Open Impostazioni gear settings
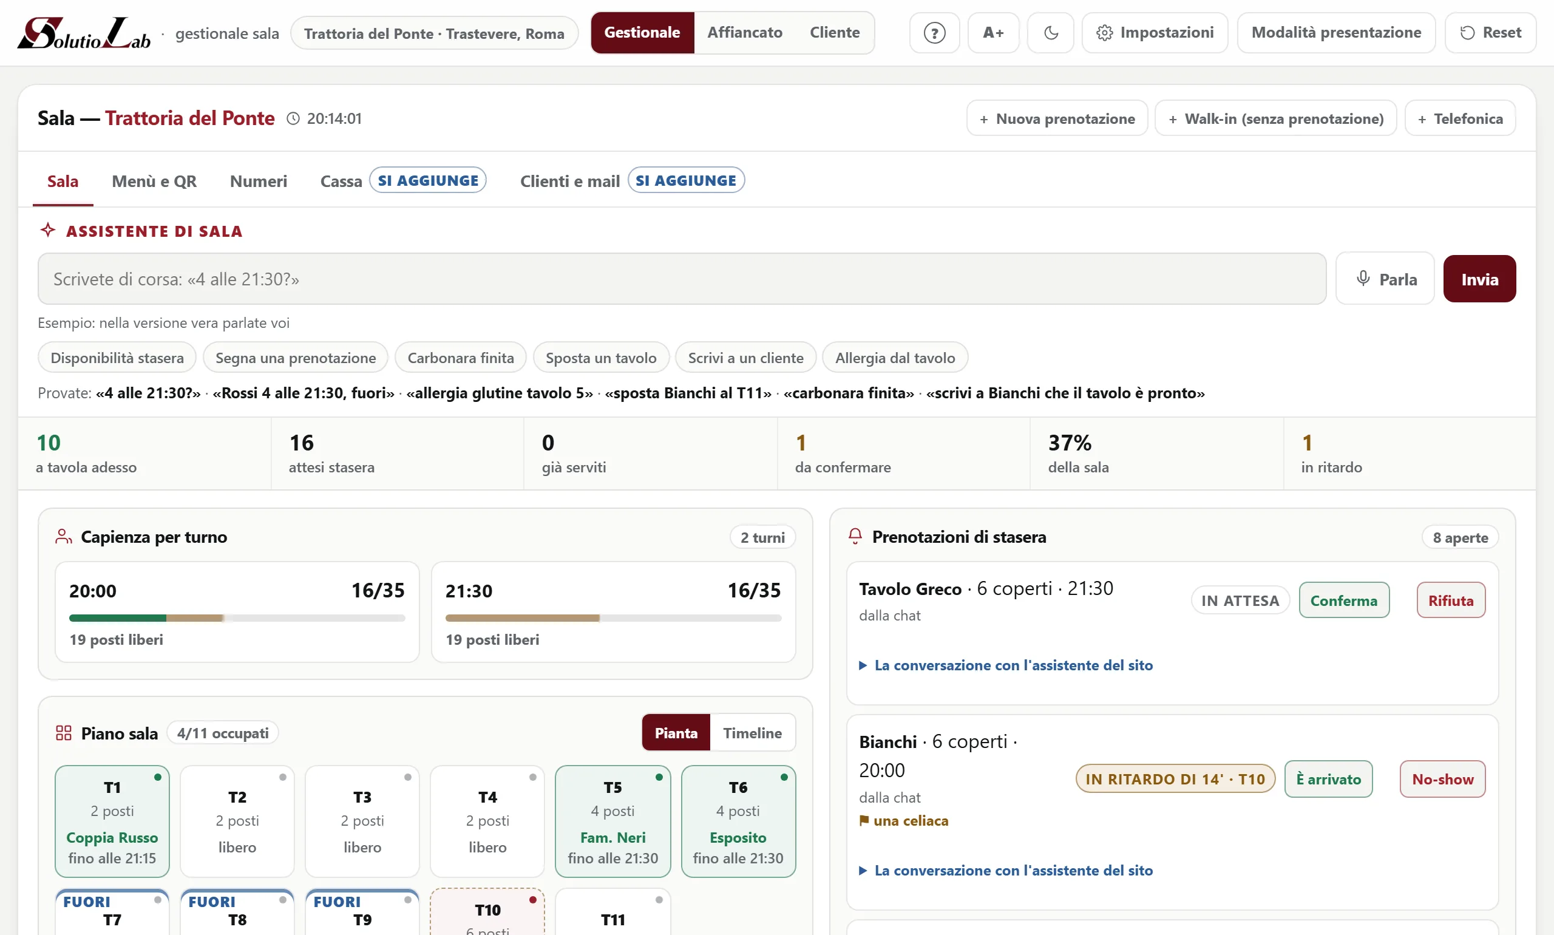Viewport: 1554px width, 935px height. point(1155,33)
